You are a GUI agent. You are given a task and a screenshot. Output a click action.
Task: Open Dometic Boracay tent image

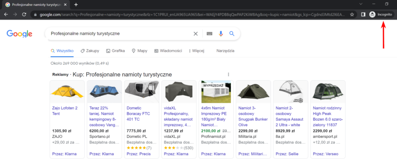(x=142, y=92)
